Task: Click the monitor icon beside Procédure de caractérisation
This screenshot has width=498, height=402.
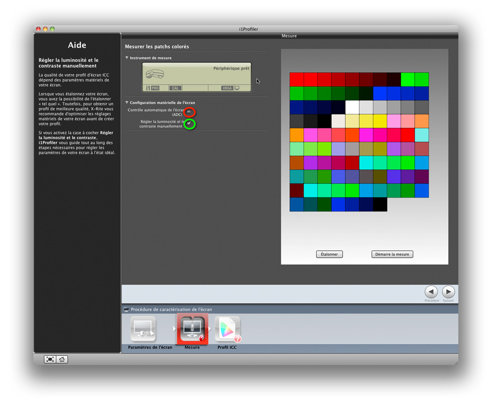Action: click(x=126, y=309)
